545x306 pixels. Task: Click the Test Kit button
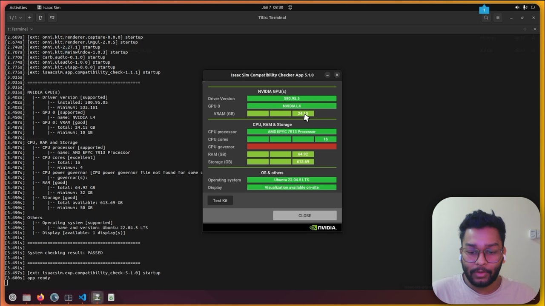click(220, 201)
